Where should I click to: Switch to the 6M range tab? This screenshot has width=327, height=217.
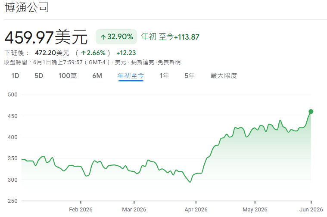point(97,76)
